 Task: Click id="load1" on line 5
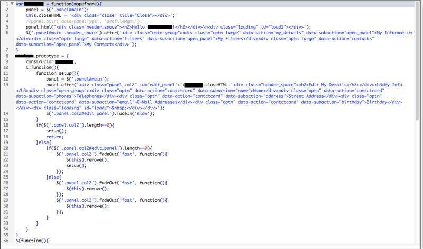pos(273,27)
